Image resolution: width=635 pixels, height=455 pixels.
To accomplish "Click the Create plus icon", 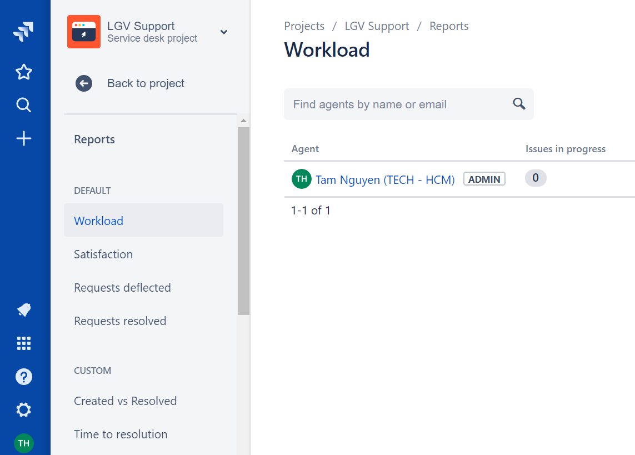I will pyautogui.click(x=23, y=139).
